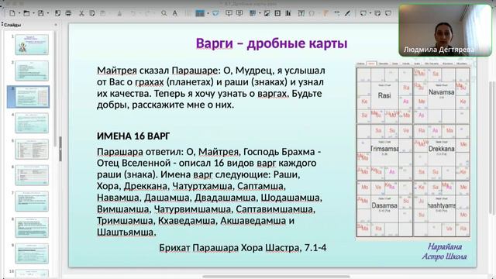Click the Paste clipboard icon
Image resolution: width=496 pixels, height=279 pixels.
click(103, 13)
